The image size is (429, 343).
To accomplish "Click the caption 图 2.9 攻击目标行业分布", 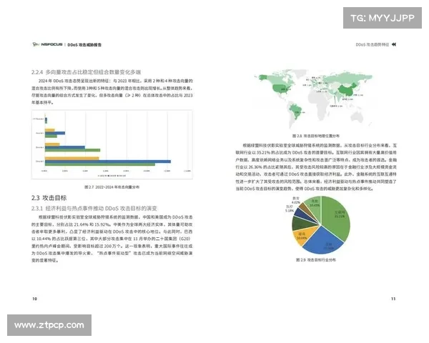I will click(316, 259).
